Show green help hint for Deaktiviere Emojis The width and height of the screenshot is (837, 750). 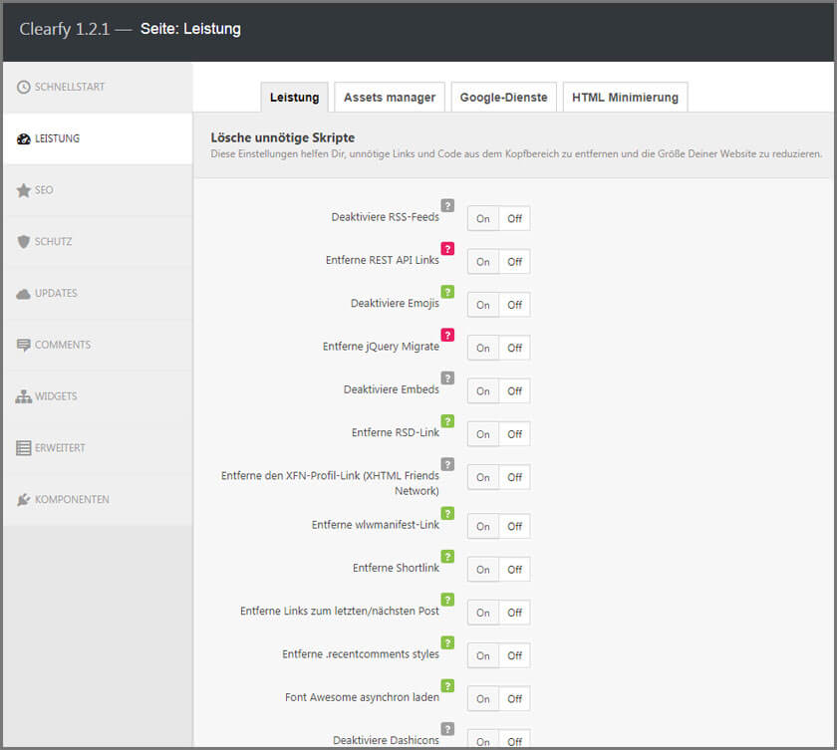click(447, 292)
